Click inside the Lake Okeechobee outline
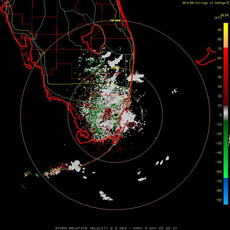Viewport: 230px width, 230px height. (95, 40)
